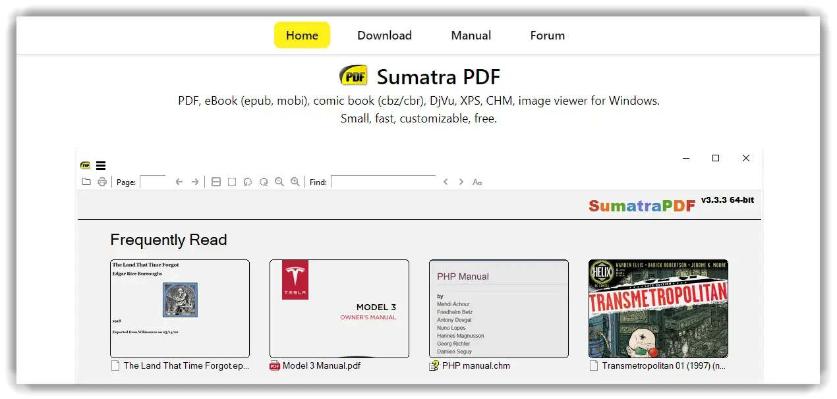837x399 pixels.
Task: Open The Land That Time Forgot thumbnail
Action: [x=180, y=309]
